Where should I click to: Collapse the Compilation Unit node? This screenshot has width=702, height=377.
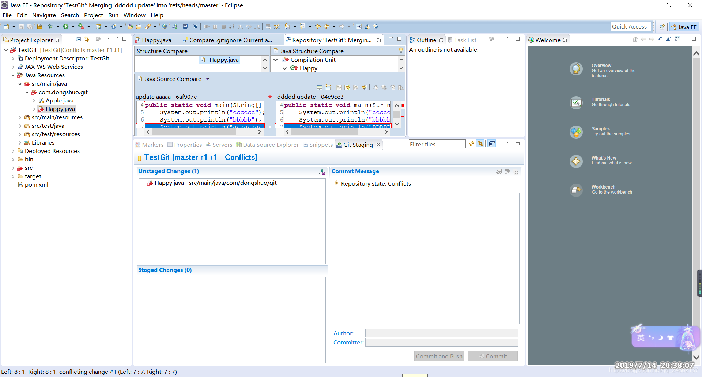coord(276,60)
